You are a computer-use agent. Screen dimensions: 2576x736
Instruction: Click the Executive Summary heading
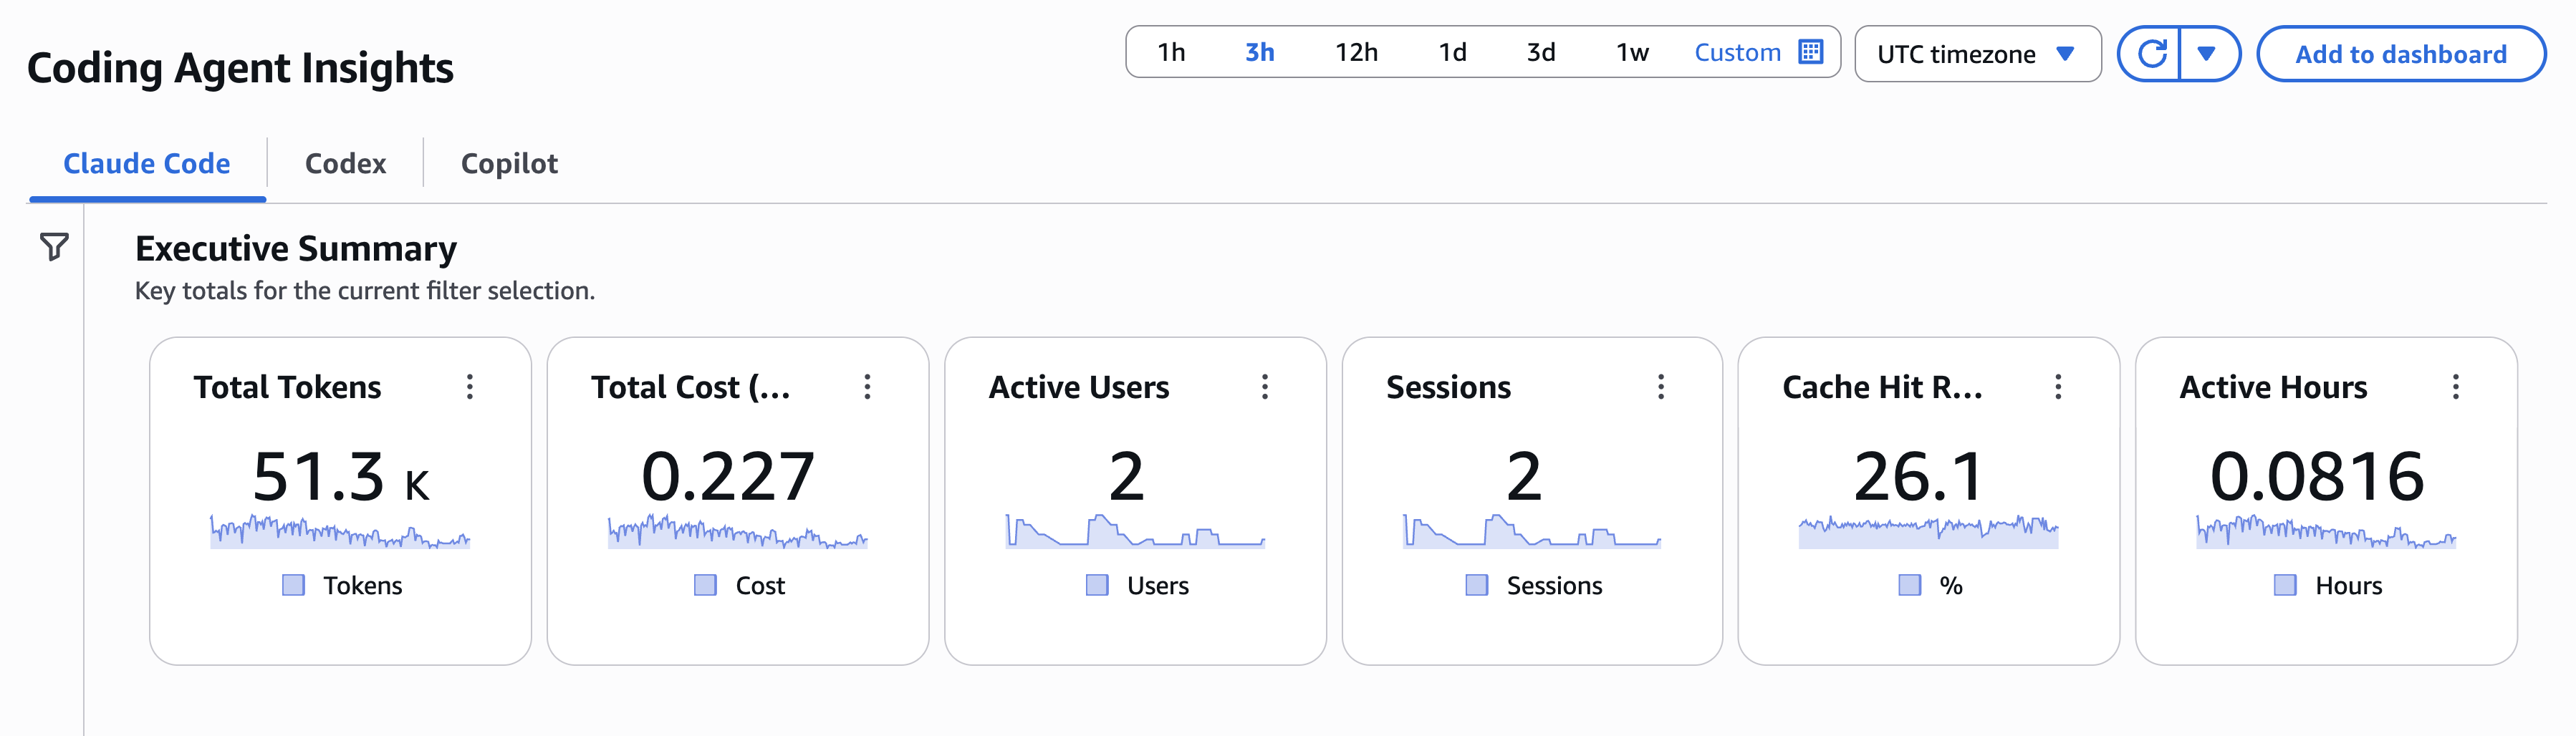pos(296,248)
